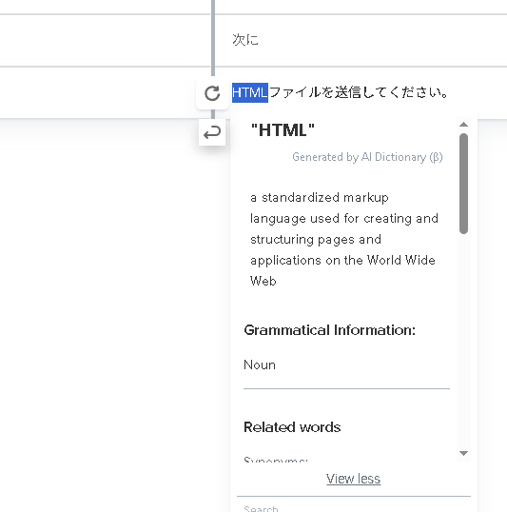Click the circular refresh arrow icon
Screen dimensions: 507x512
pyautogui.click(x=212, y=93)
